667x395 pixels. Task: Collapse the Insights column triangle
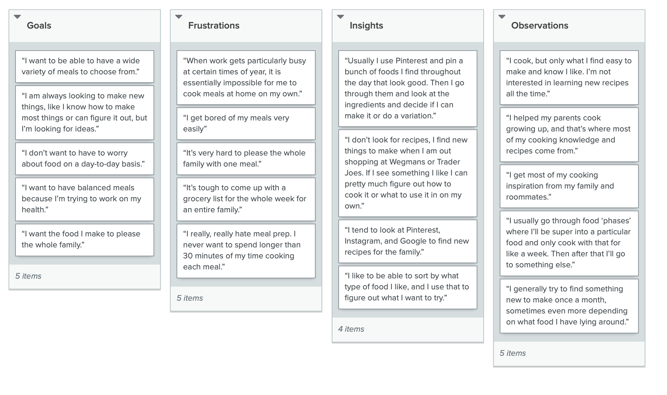pyautogui.click(x=340, y=17)
